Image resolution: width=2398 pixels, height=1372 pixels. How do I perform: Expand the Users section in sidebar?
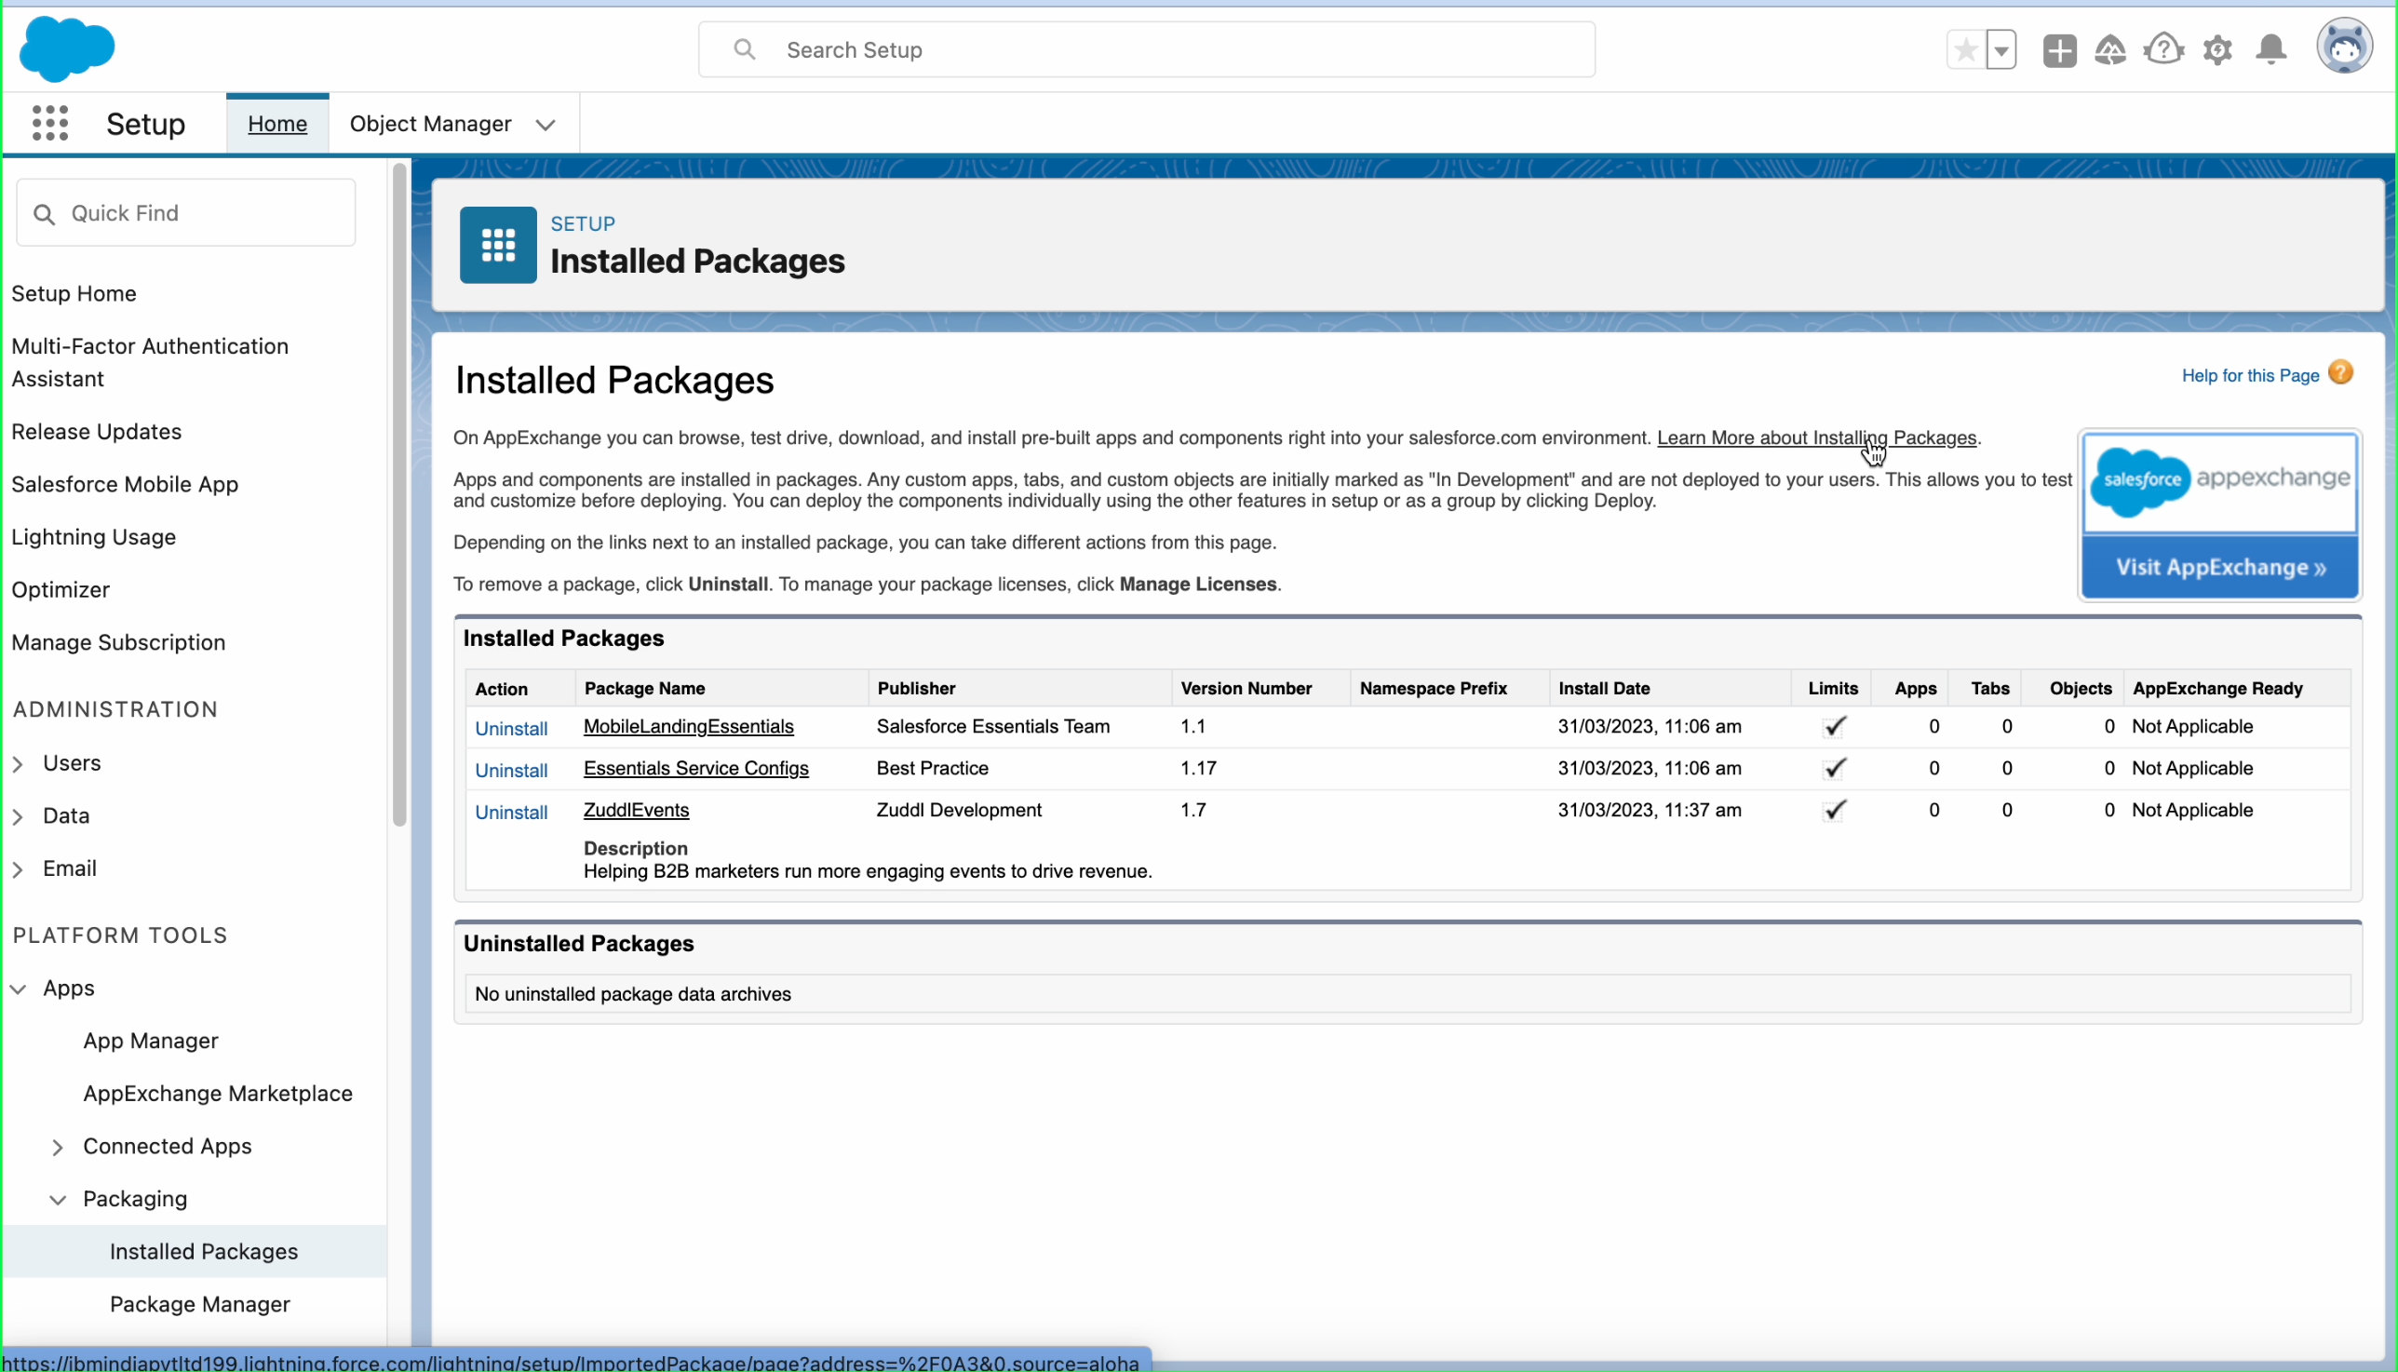18,762
